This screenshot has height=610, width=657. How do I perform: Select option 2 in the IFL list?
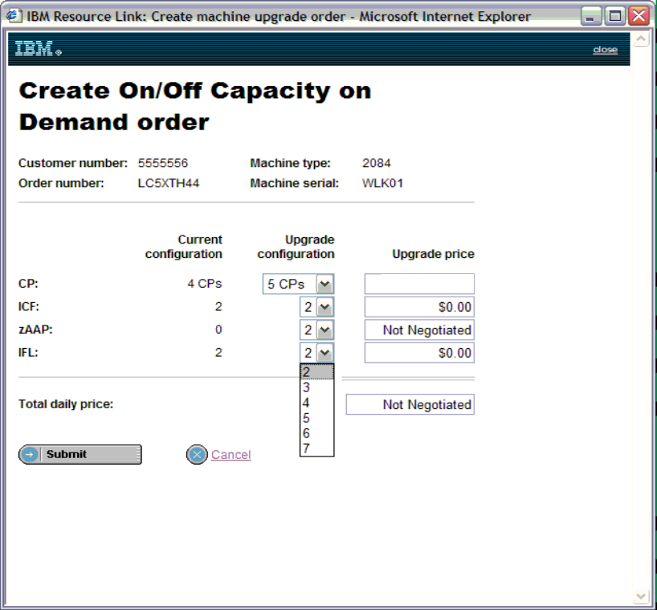pos(316,372)
